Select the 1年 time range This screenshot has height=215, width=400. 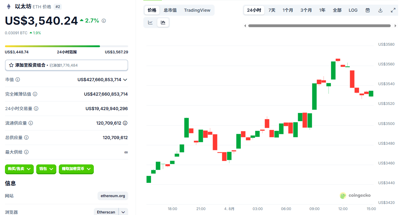coord(322,10)
